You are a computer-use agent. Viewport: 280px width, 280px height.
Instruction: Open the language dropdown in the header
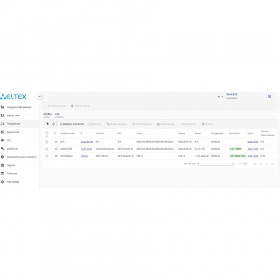[x=220, y=97]
